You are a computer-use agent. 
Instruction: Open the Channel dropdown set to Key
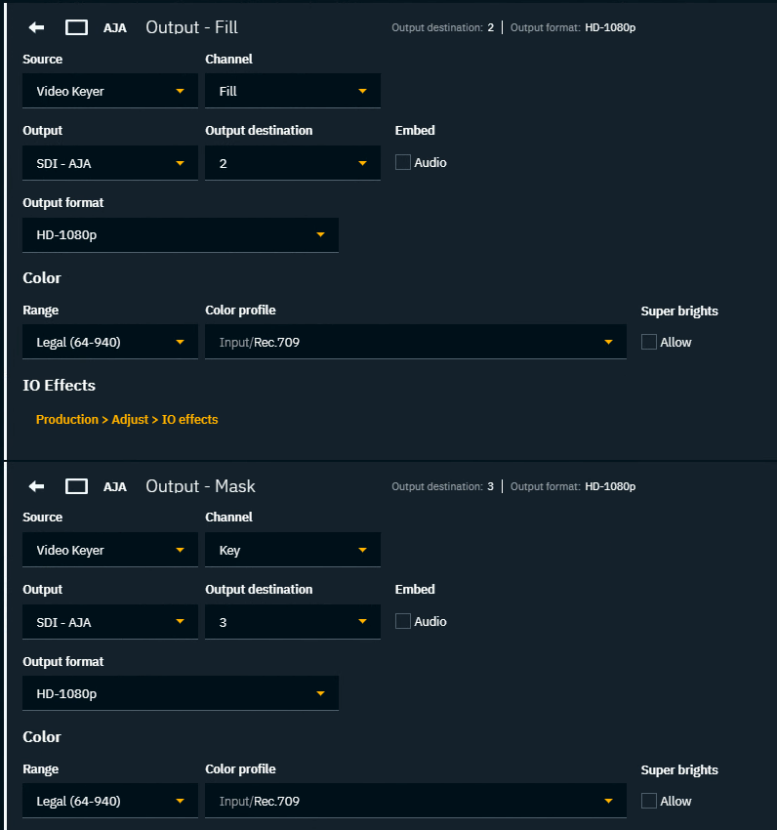point(292,549)
